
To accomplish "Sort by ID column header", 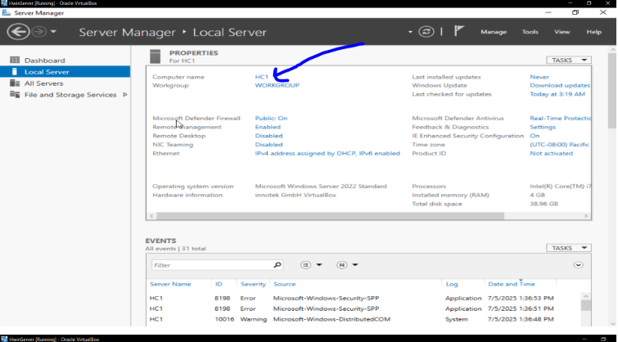I will (219, 284).
